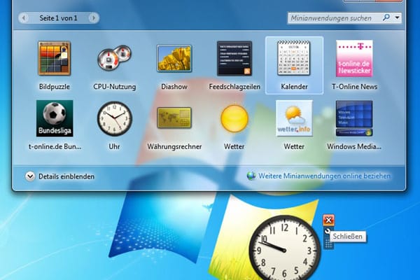
Task: Go to next gadget page
Action: [94, 18]
